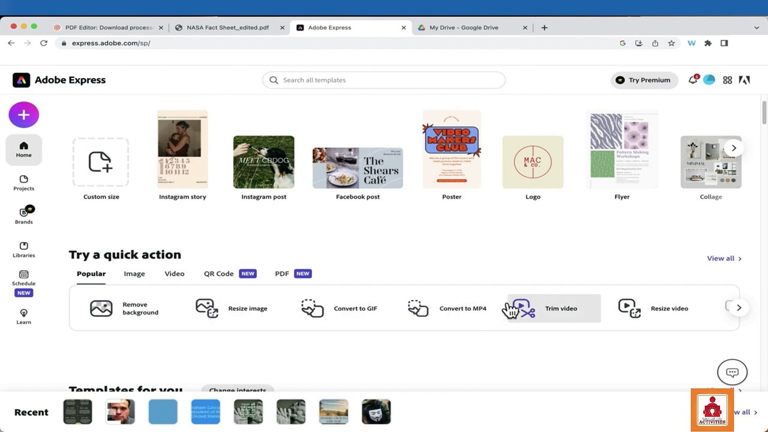Close the My Drive - Google Drive tab
Screen dimensions: 768x432
point(525,28)
